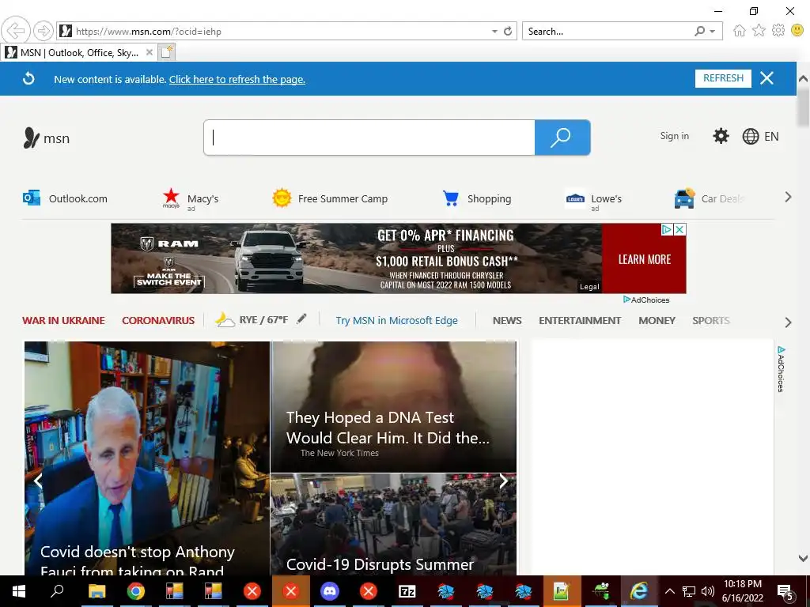Open Discord from the taskbar
This screenshot has height=607, width=810.
(330, 591)
